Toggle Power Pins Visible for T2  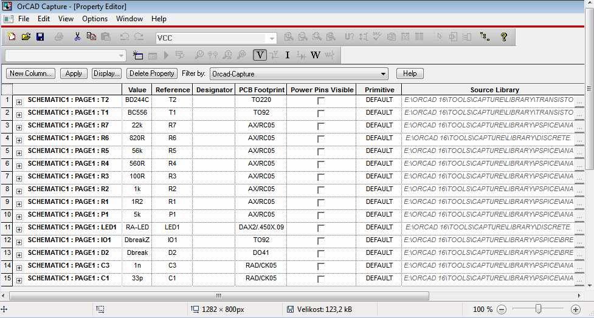pyautogui.click(x=321, y=101)
